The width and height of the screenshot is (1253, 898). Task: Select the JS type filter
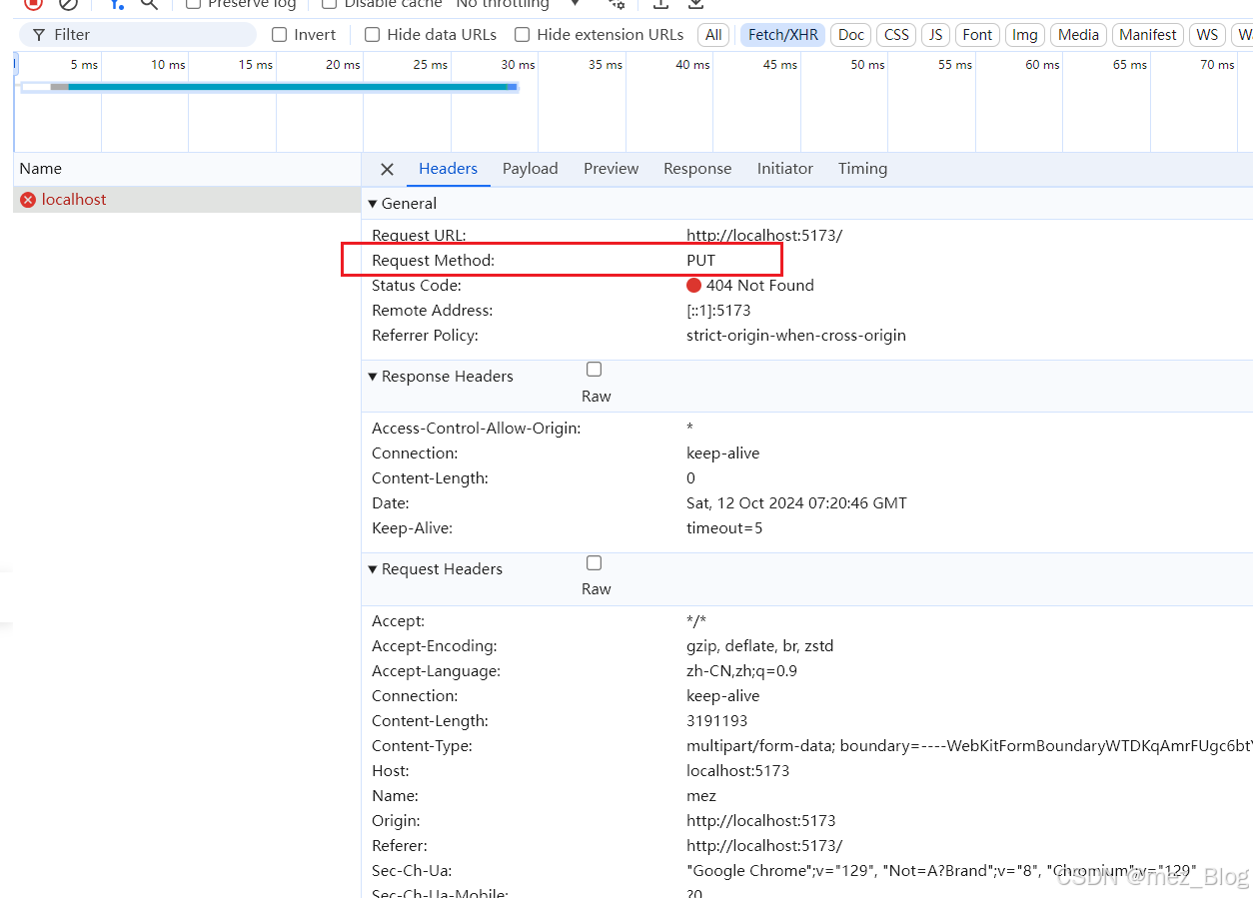tap(935, 35)
